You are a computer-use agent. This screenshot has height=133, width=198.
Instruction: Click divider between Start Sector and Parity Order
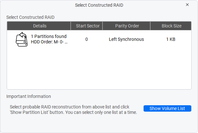103,26
